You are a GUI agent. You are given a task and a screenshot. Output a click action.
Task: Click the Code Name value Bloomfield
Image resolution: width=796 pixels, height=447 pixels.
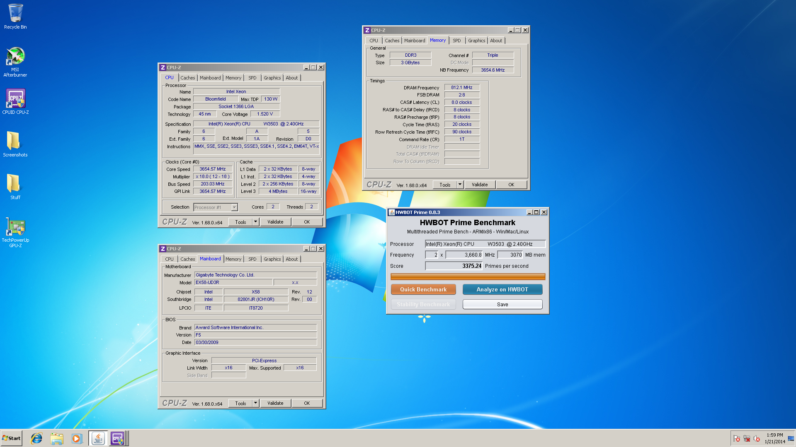(x=216, y=99)
